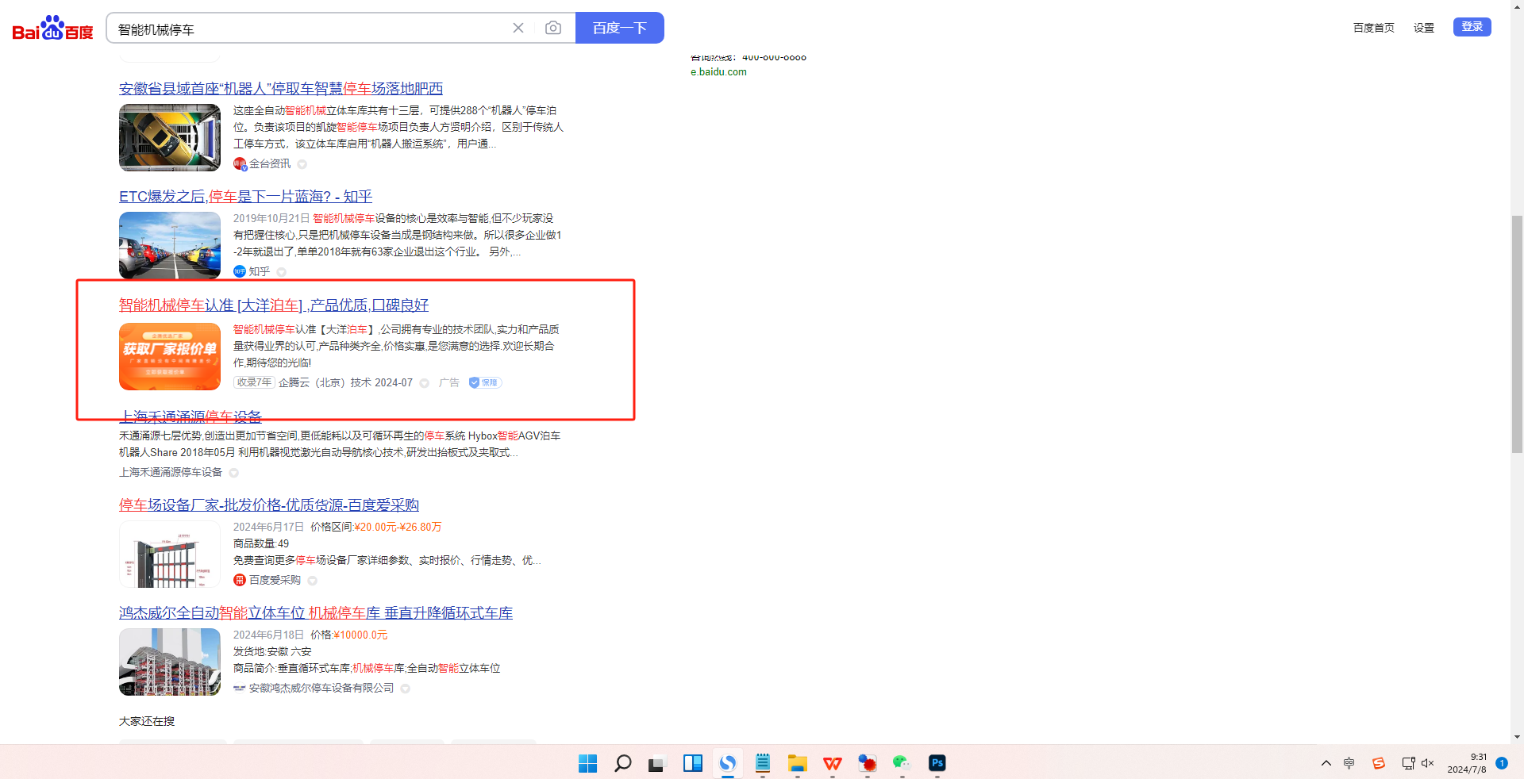This screenshot has height=779, width=1524.
Task: Open the clock showing 9:31
Action: (x=1467, y=763)
